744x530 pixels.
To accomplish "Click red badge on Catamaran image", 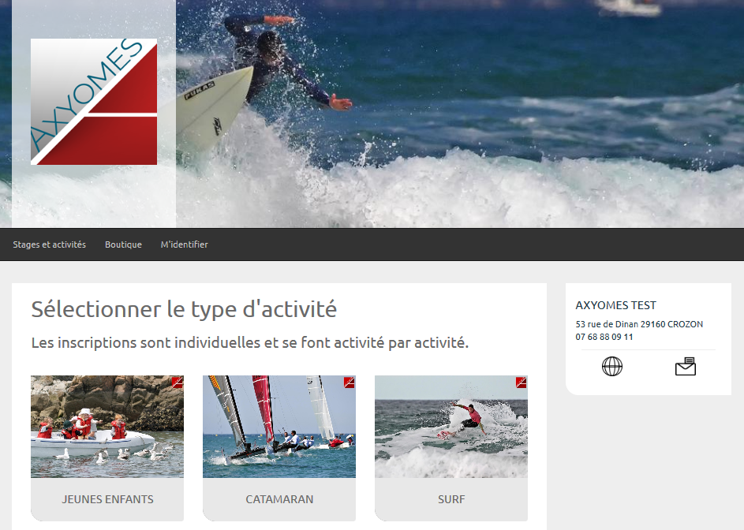I will point(350,383).
